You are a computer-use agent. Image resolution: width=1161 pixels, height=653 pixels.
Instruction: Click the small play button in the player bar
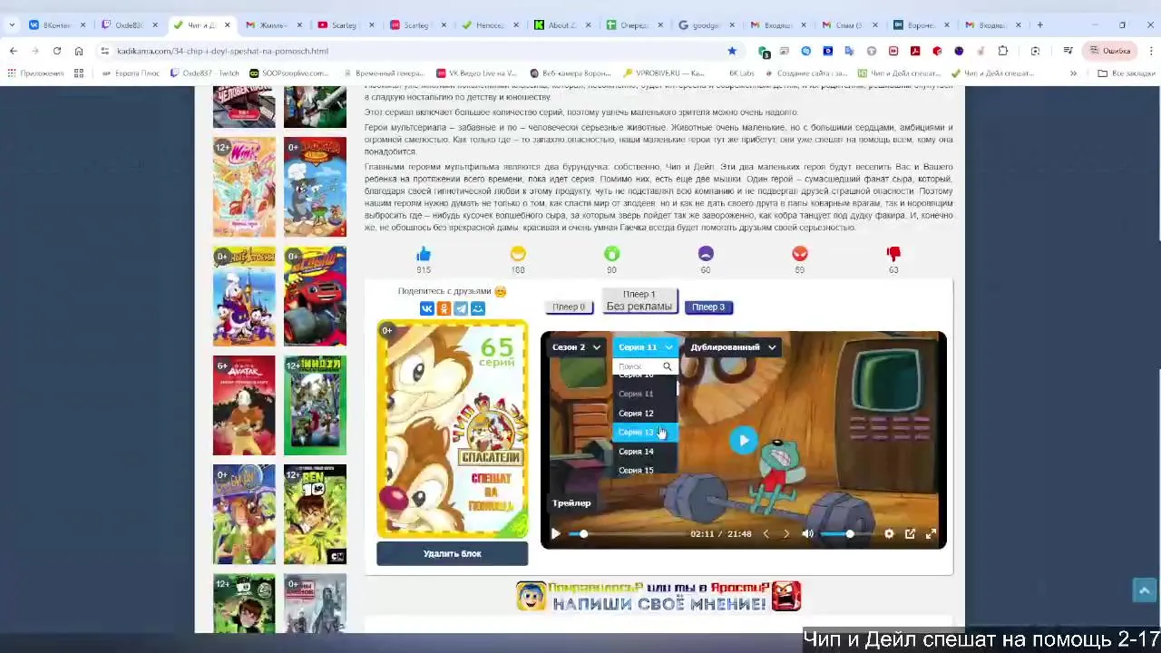[x=555, y=534]
